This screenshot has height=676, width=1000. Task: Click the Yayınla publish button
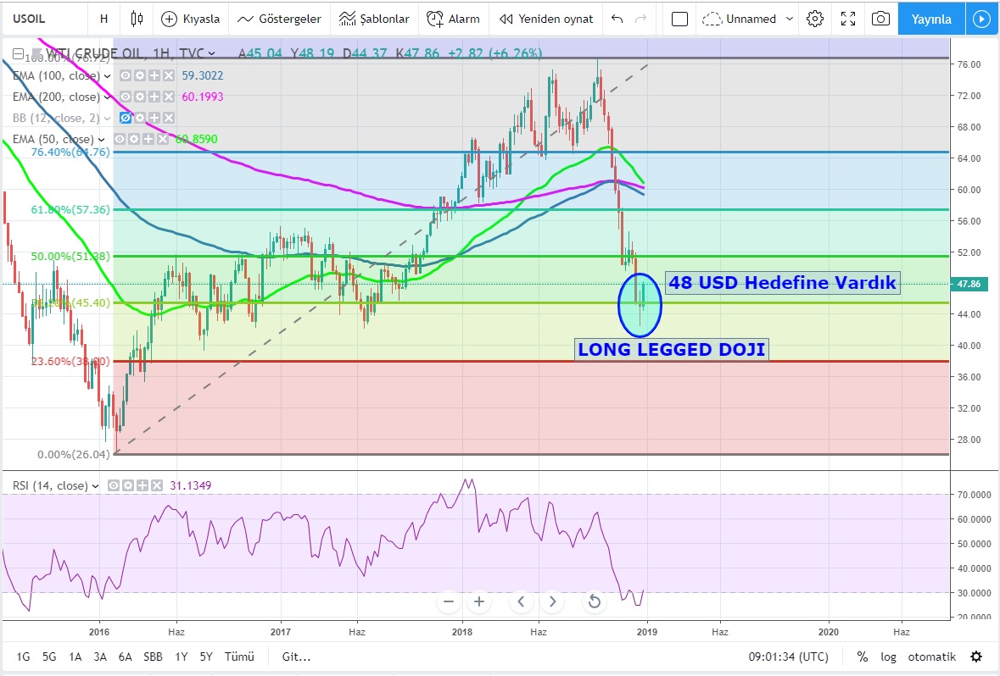(931, 19)
